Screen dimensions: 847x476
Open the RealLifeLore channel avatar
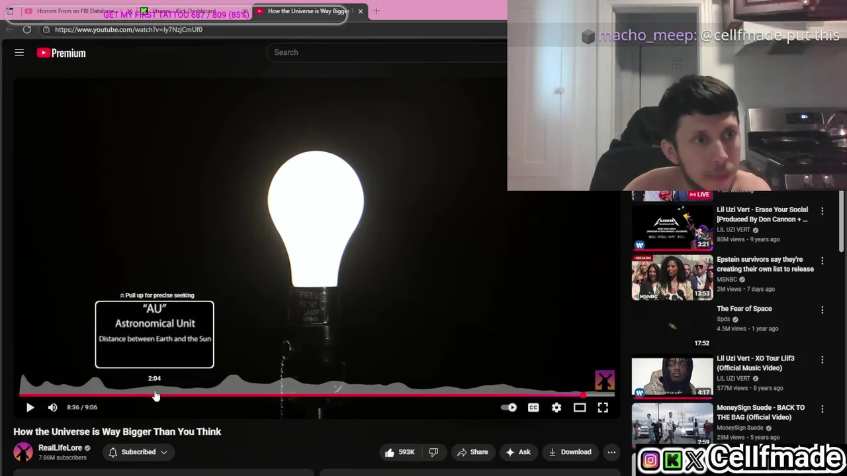[x=23, y=452]
